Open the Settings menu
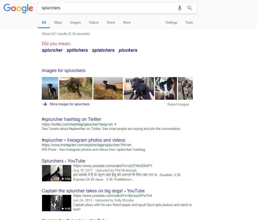The width and height of the screenshot is (257, 220). (x=171, y=22)
